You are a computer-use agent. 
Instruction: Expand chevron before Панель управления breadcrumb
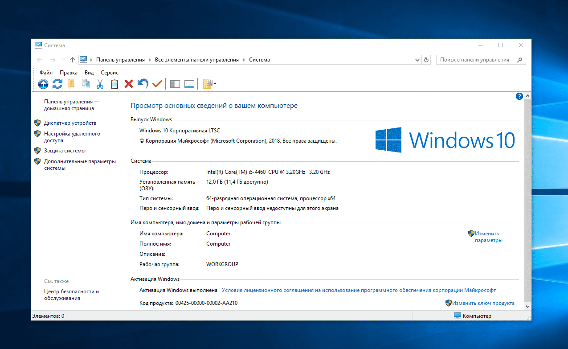click(x=91, y=60)
